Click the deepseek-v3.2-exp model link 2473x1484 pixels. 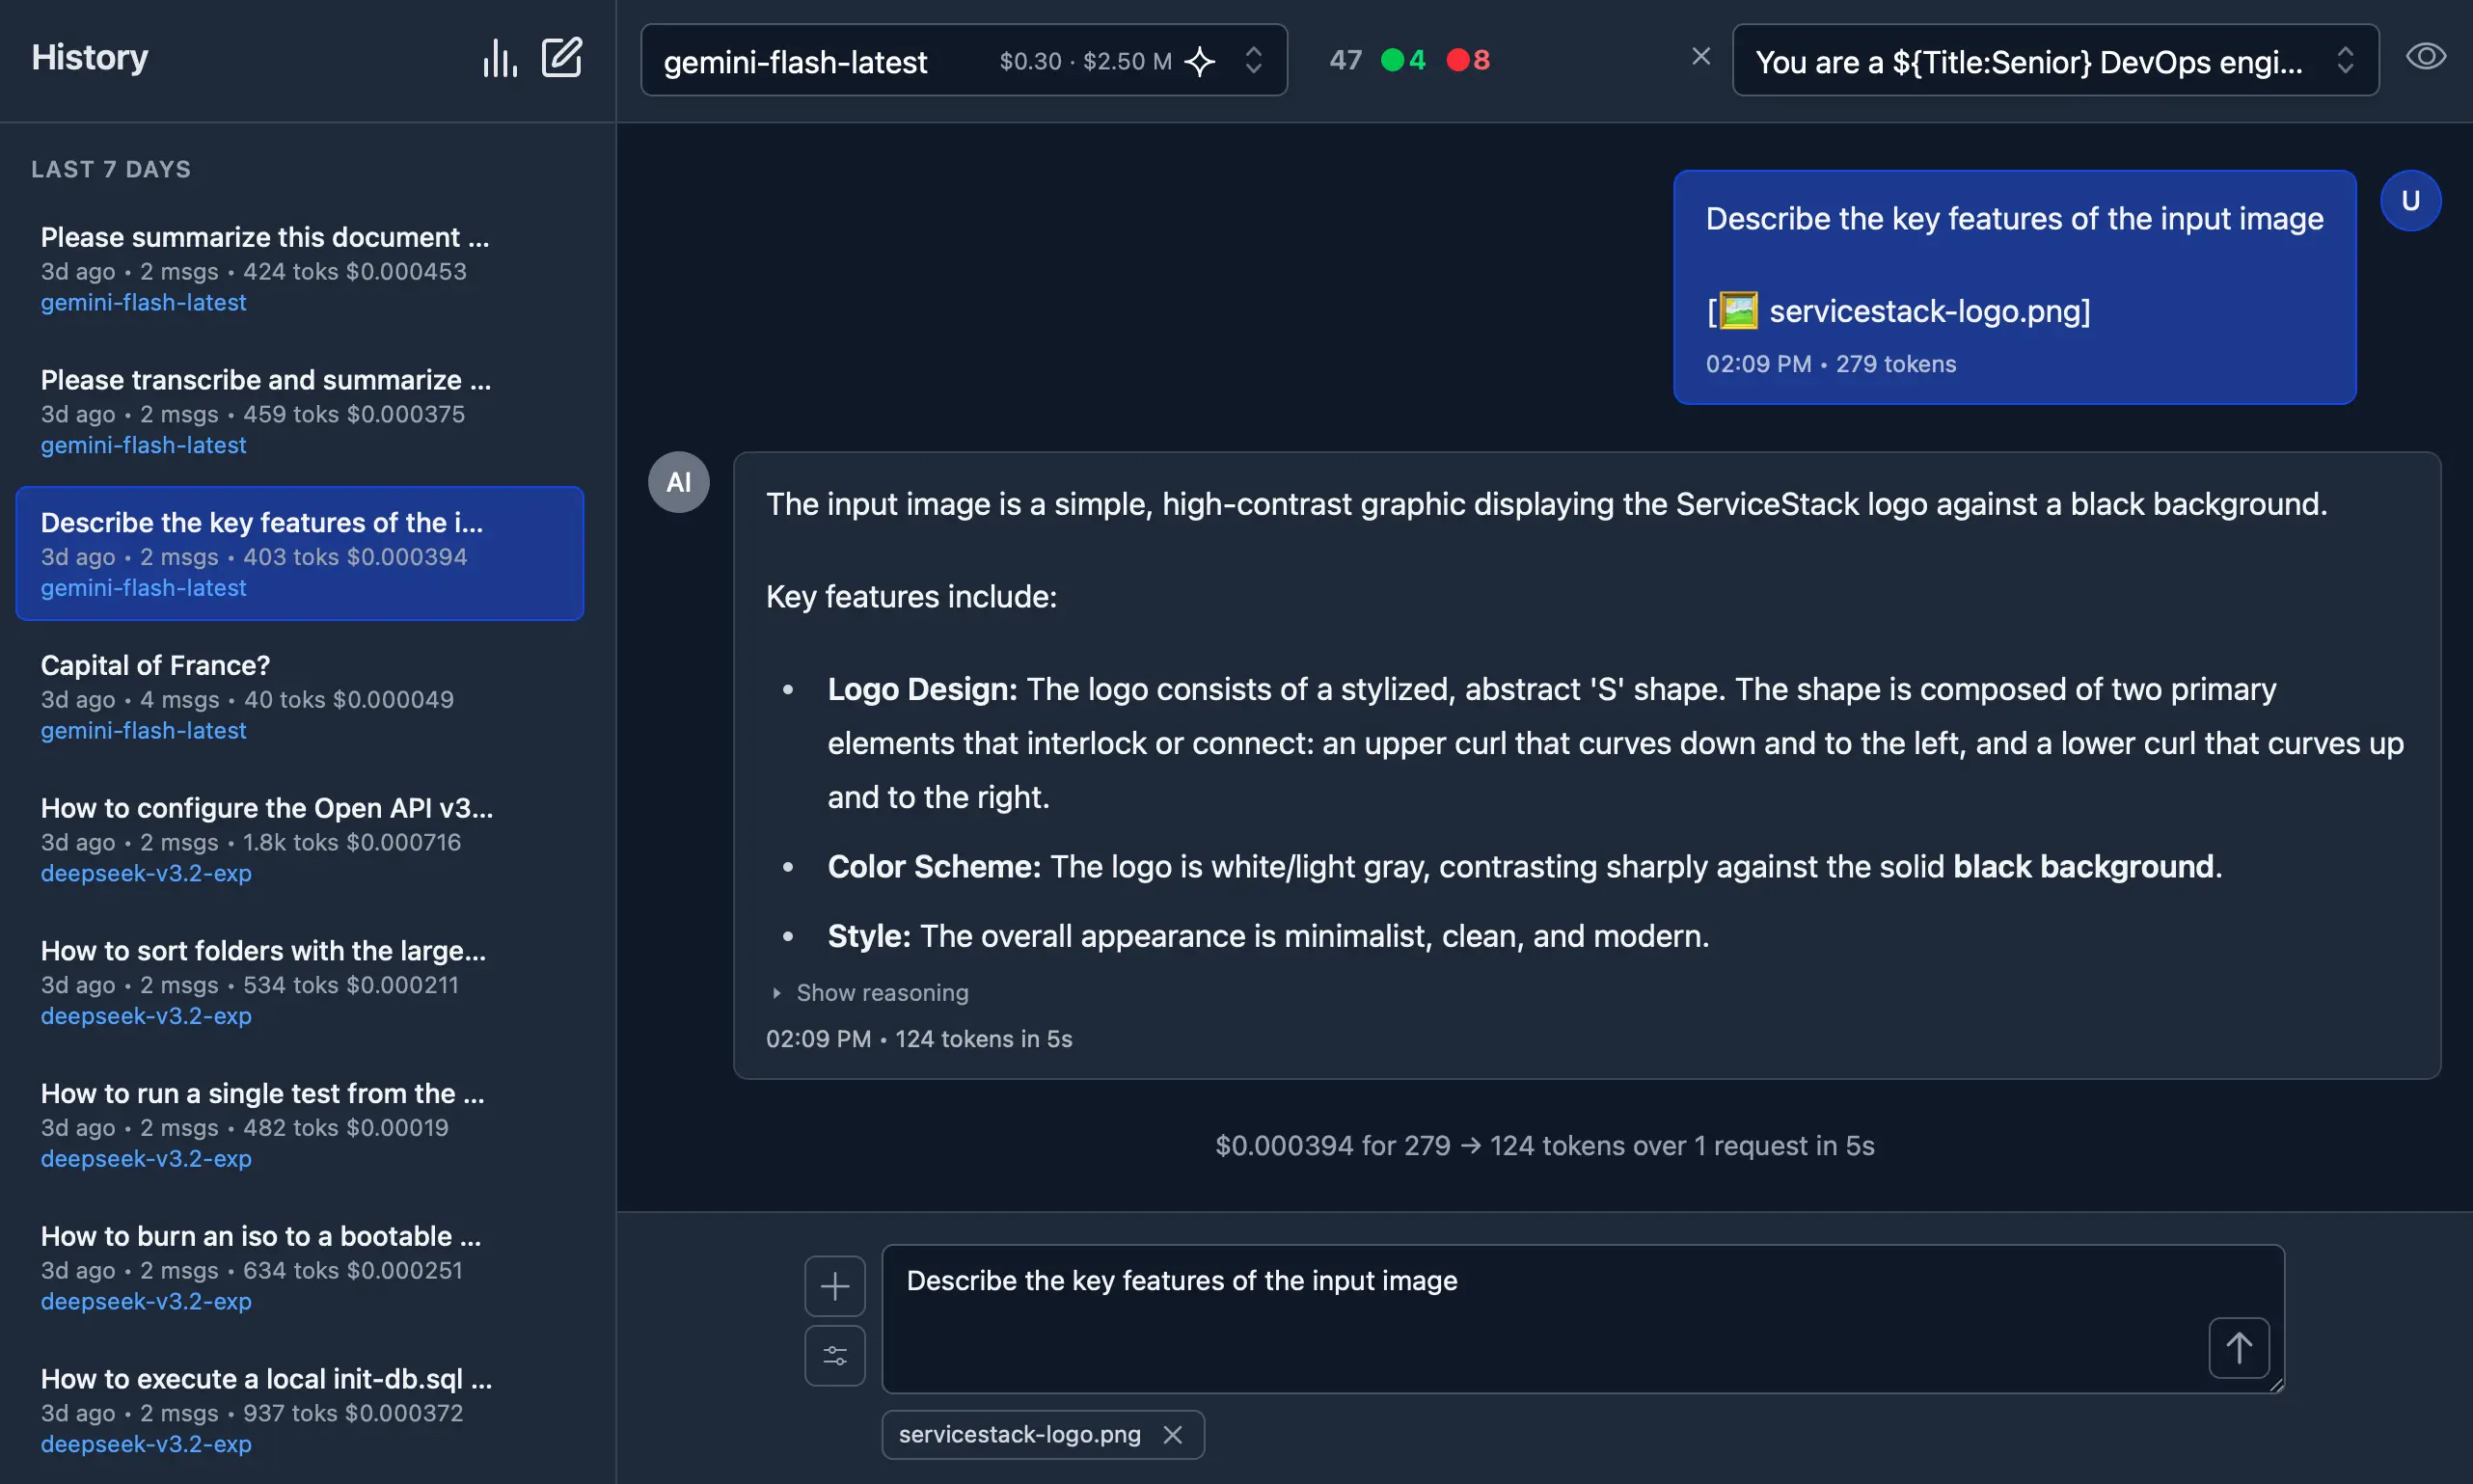tap(145, 873)
